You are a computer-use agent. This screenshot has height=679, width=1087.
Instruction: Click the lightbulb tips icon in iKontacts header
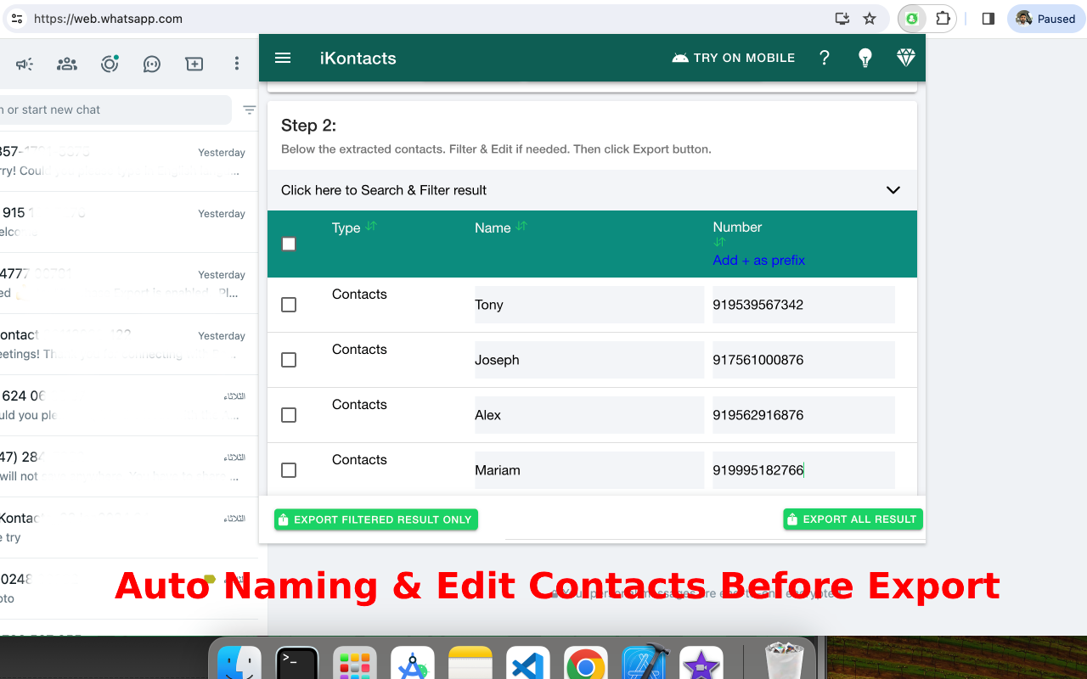coord(865,58)
